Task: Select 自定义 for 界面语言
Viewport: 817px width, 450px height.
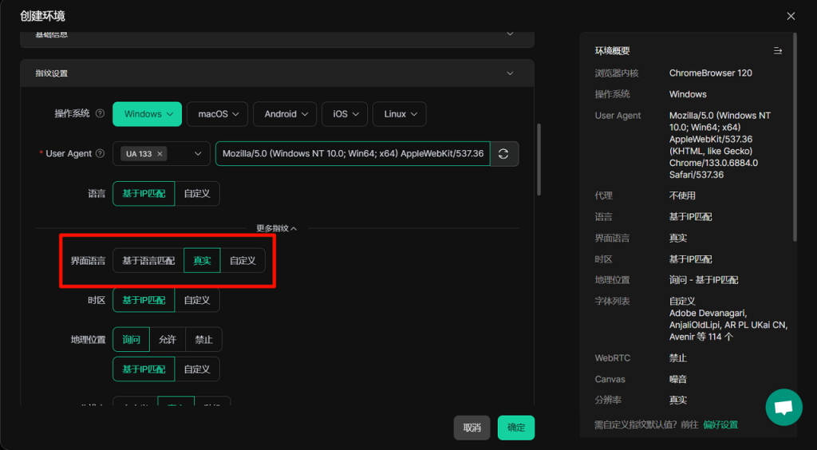Action: 243,261
